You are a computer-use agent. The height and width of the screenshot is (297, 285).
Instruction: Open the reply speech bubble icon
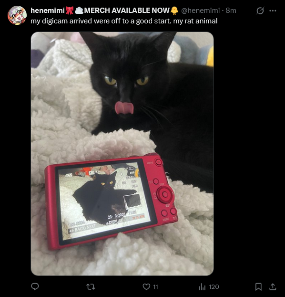click(x=35, y=286)
